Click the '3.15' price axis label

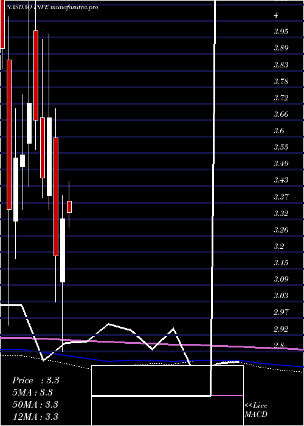click(281, 263)
